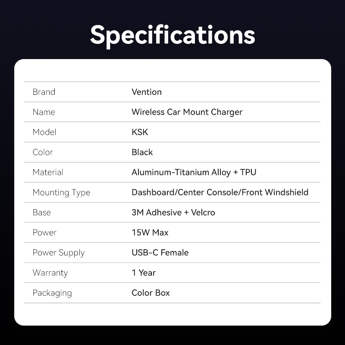The height and width of the screenshot is (345, 345).
Task: Select the Mounting Type label
Action: (61, 192)
